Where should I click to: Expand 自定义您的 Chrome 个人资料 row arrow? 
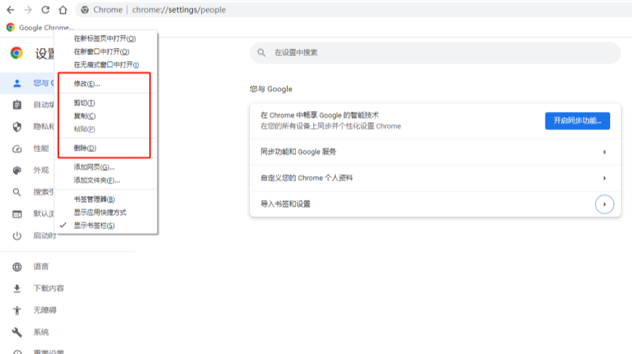(x=604, y=178)
